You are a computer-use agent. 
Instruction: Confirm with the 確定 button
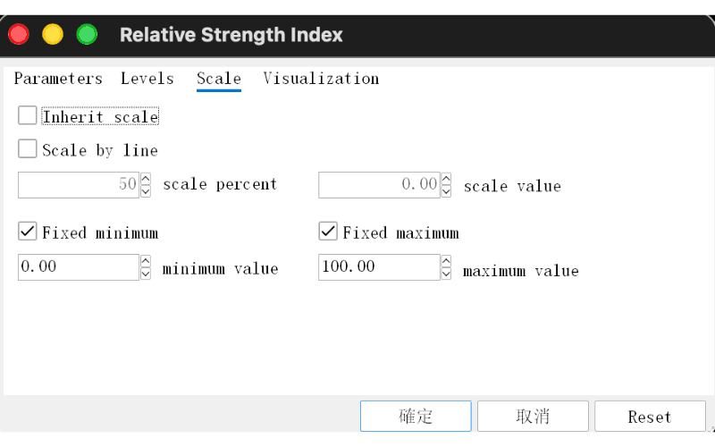pos(416,416)
